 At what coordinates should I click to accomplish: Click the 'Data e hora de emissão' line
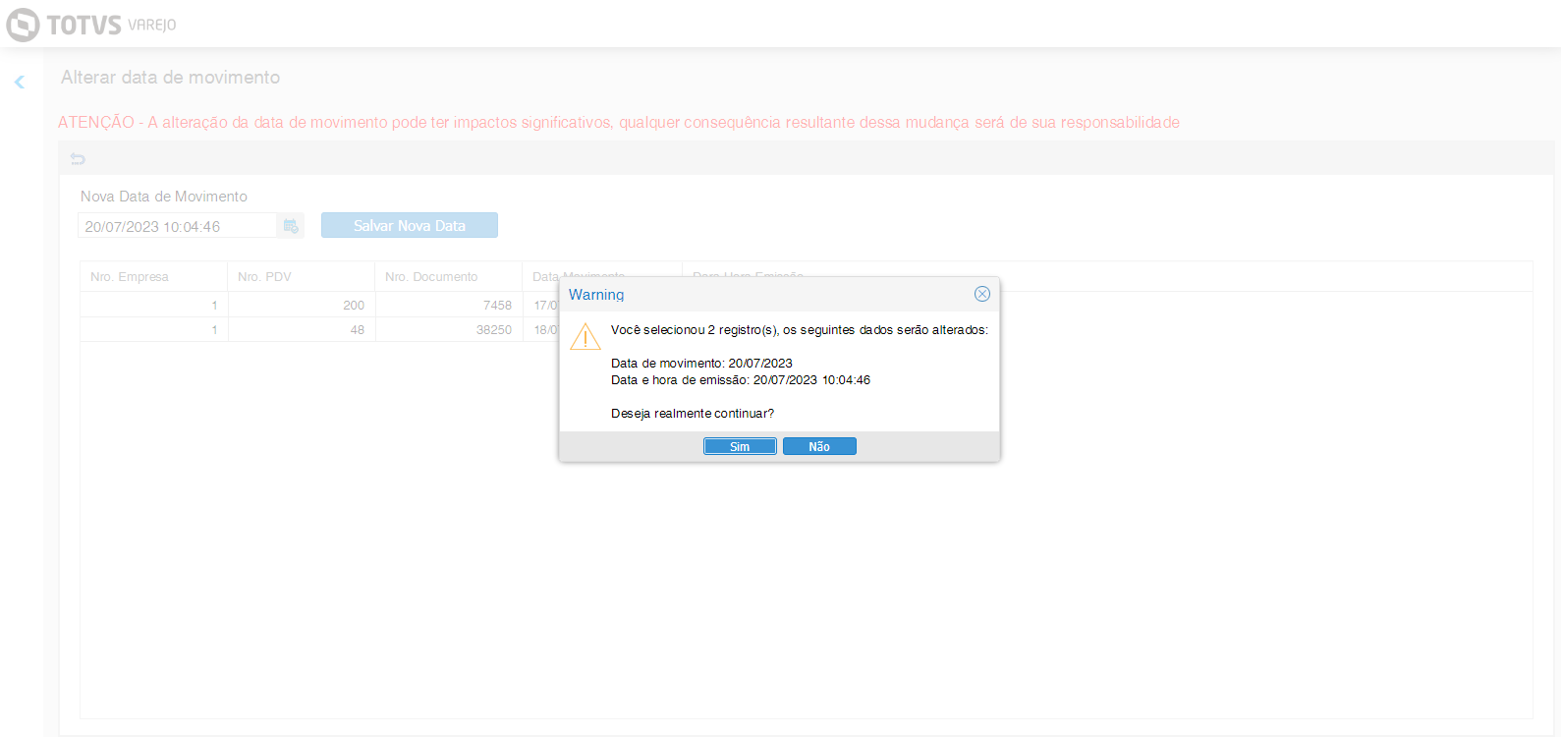pos(741,380)
